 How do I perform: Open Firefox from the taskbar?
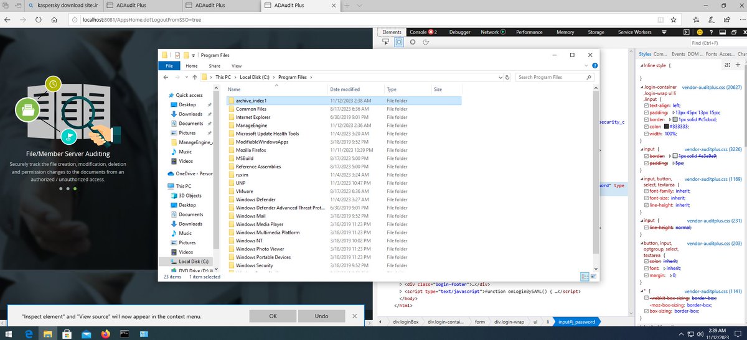[105, 334]
